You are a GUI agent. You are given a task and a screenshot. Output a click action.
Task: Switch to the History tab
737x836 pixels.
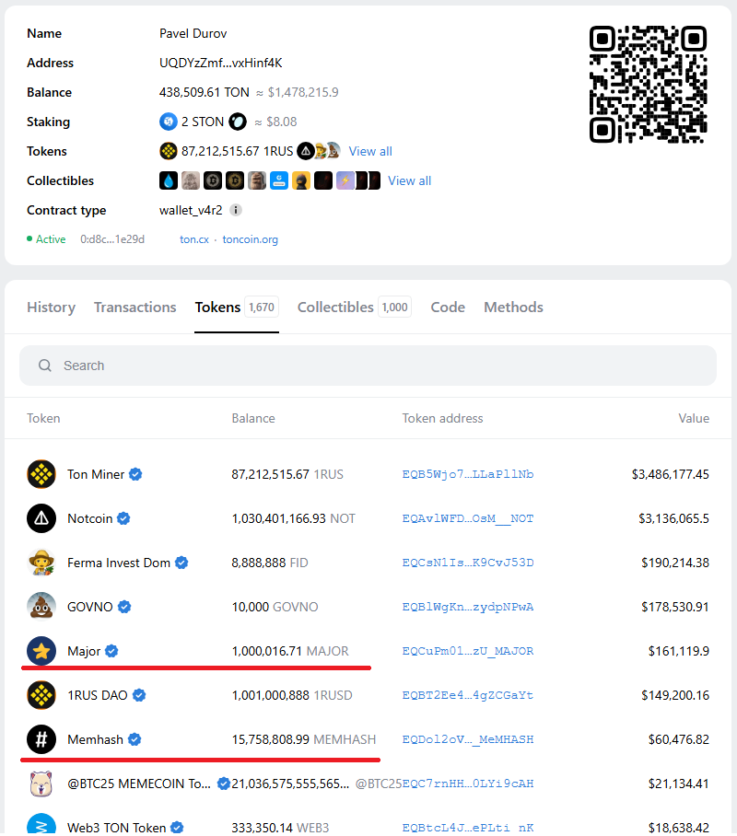coord(51,308)
